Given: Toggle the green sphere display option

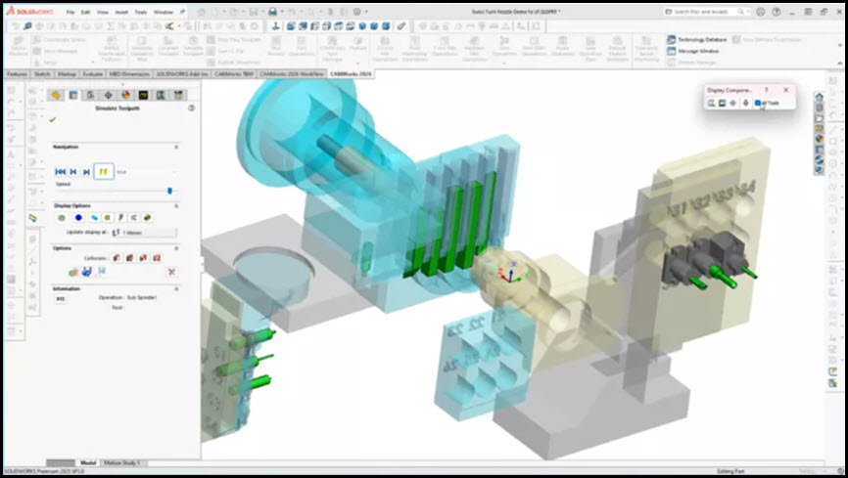Looking at the screenshot, I should coord(61,218).
